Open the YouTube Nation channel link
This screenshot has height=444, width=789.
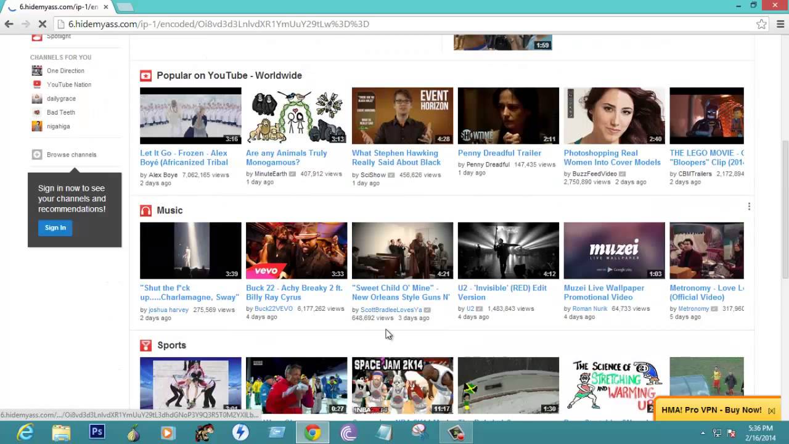(x=69, y=84)
